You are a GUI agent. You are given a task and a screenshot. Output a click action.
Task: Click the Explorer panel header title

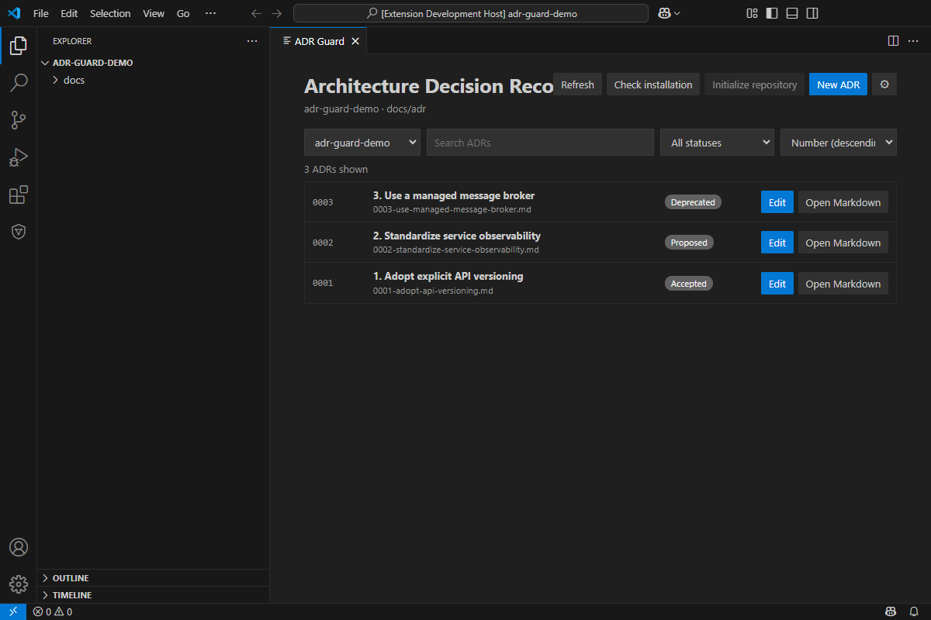click(72, 41)
